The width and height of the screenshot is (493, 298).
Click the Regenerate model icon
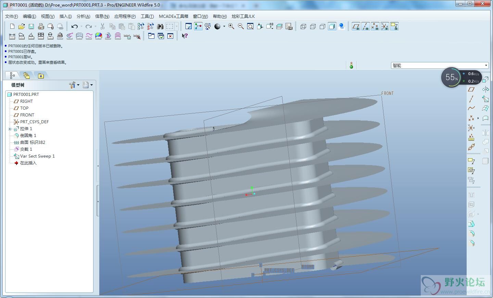(141, 26)
